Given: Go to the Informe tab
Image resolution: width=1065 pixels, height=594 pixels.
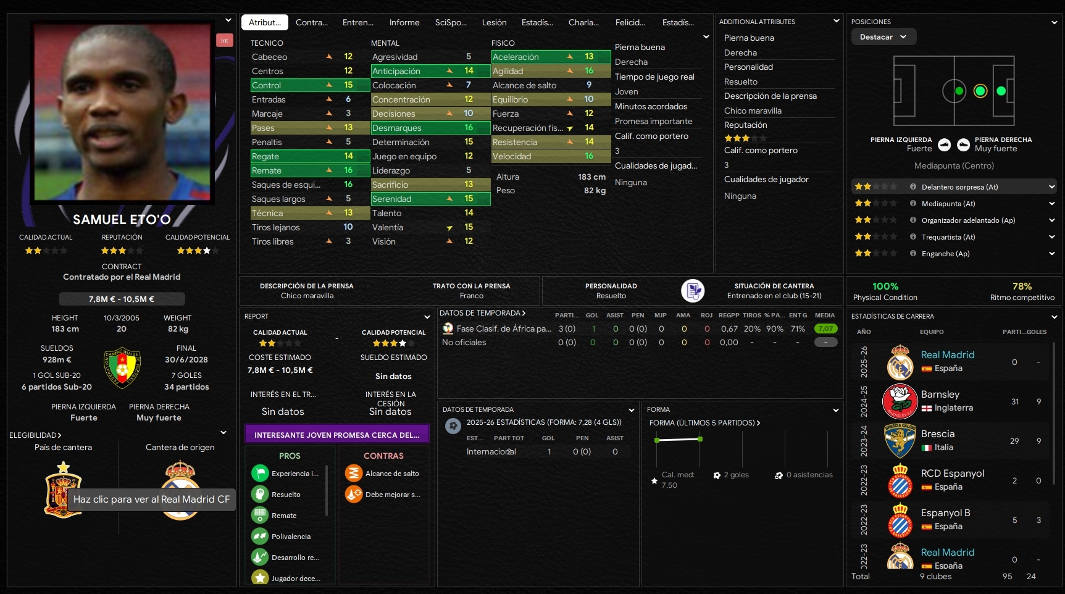Looking at the screenshot, I should point(404,22).
